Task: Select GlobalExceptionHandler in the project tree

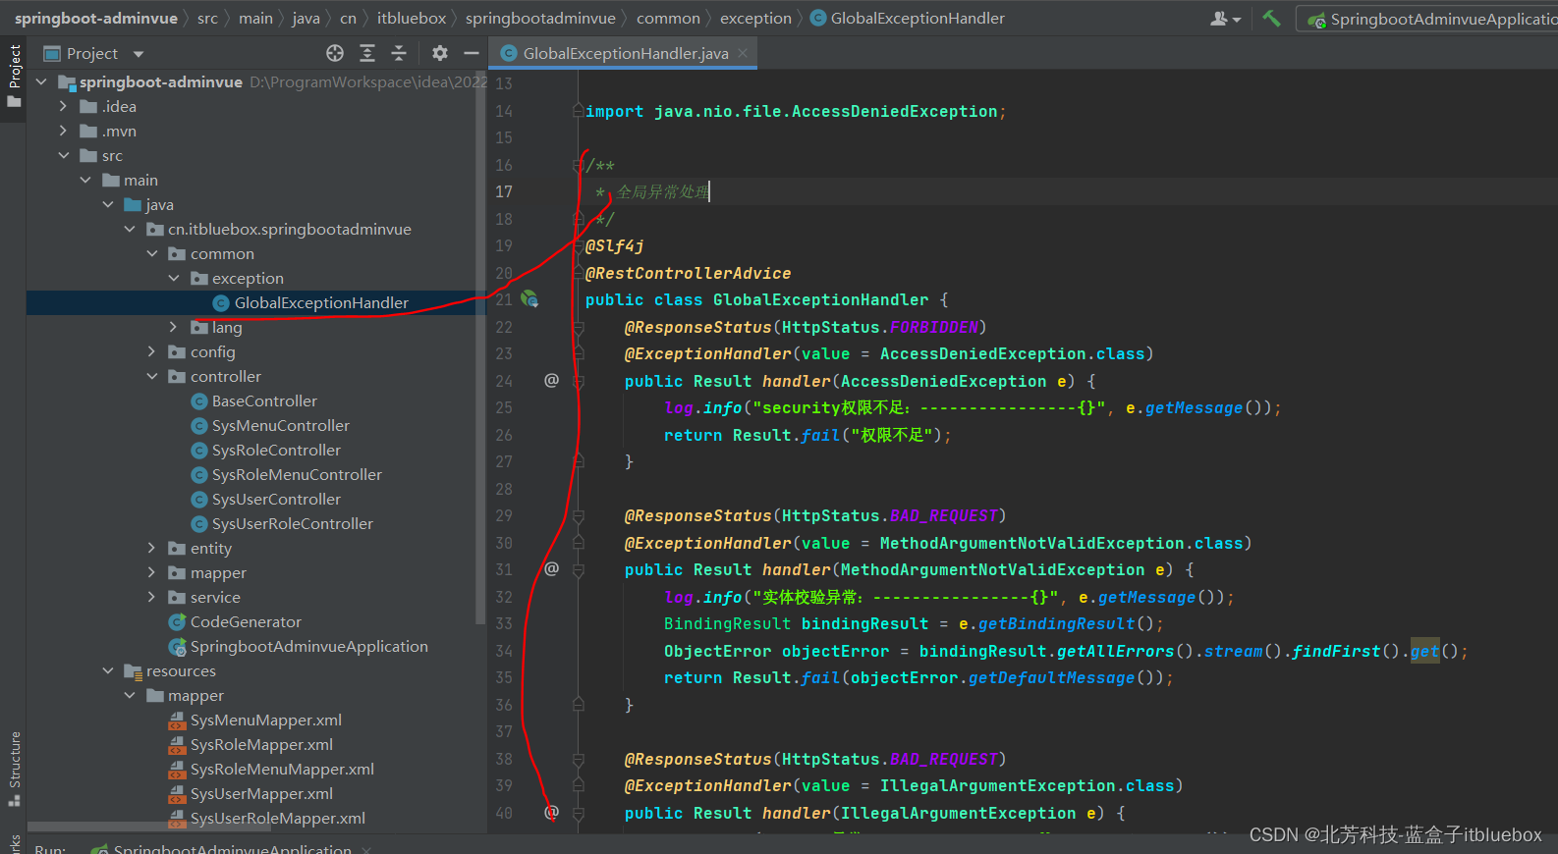Action: 321,302
